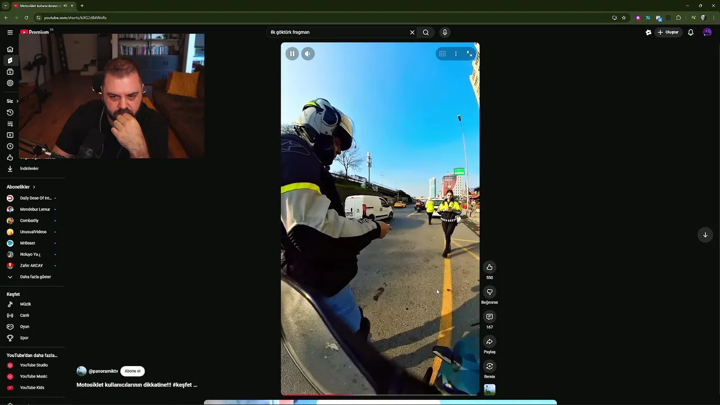720x405 pixels.
Task: Open Chrome three-dot menu
Action: (714, 17)
